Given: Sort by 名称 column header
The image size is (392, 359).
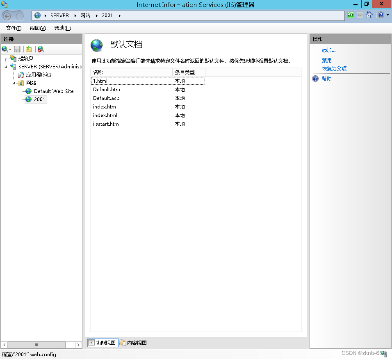Looking at the screenshot, I should [132, 72].
